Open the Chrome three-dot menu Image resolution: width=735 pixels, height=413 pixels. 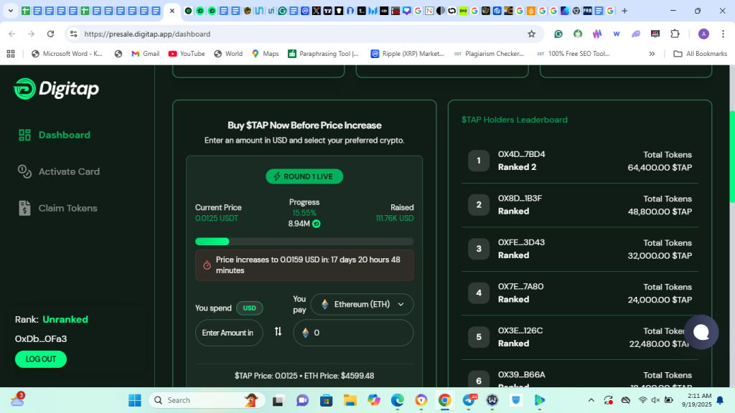724,34
